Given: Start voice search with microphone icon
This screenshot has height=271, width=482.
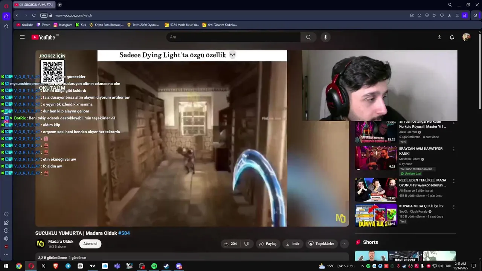Looking at the screenshot, I should coord(326,37).
